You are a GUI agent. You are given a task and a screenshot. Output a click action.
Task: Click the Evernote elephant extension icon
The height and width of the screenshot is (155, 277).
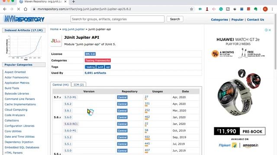[x=256, y=9]
